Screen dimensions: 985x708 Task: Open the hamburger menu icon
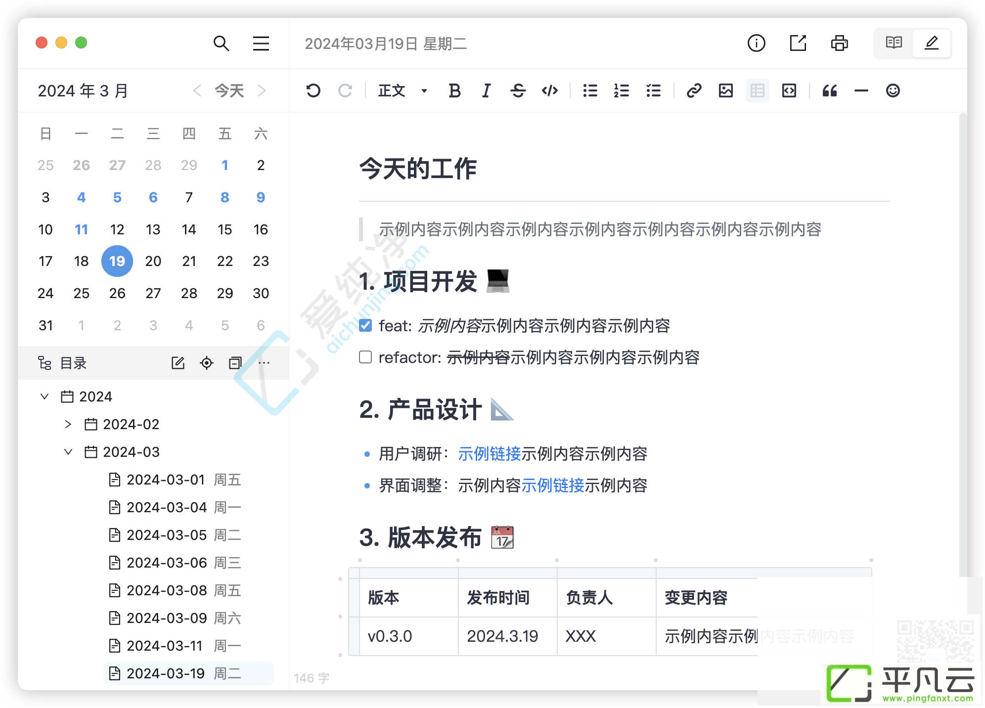261,44
